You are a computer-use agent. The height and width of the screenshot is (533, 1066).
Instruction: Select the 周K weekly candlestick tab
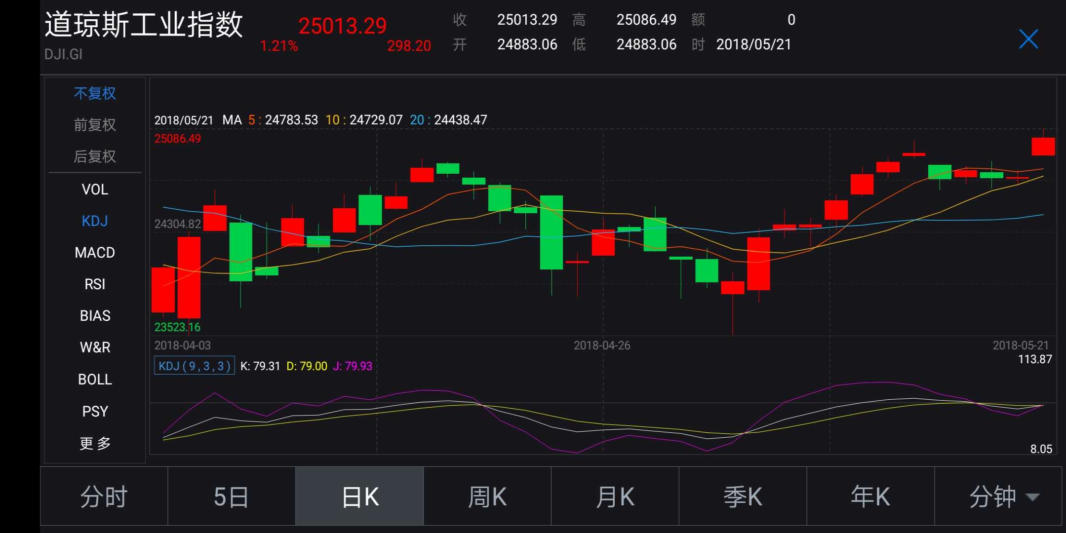[x=487, y=496]
